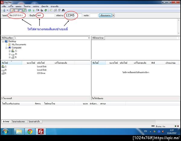
Task: Select My Documents in the local tree
Action: [19, 44]
